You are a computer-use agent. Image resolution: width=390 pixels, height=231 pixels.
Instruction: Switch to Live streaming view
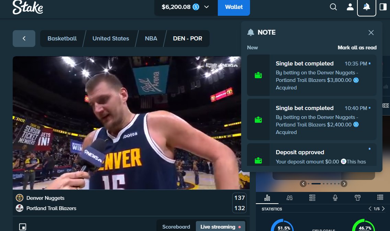tap(220, 227)
